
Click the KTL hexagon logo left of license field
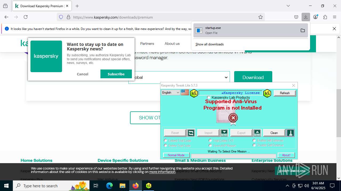click(x=194, y=93)
